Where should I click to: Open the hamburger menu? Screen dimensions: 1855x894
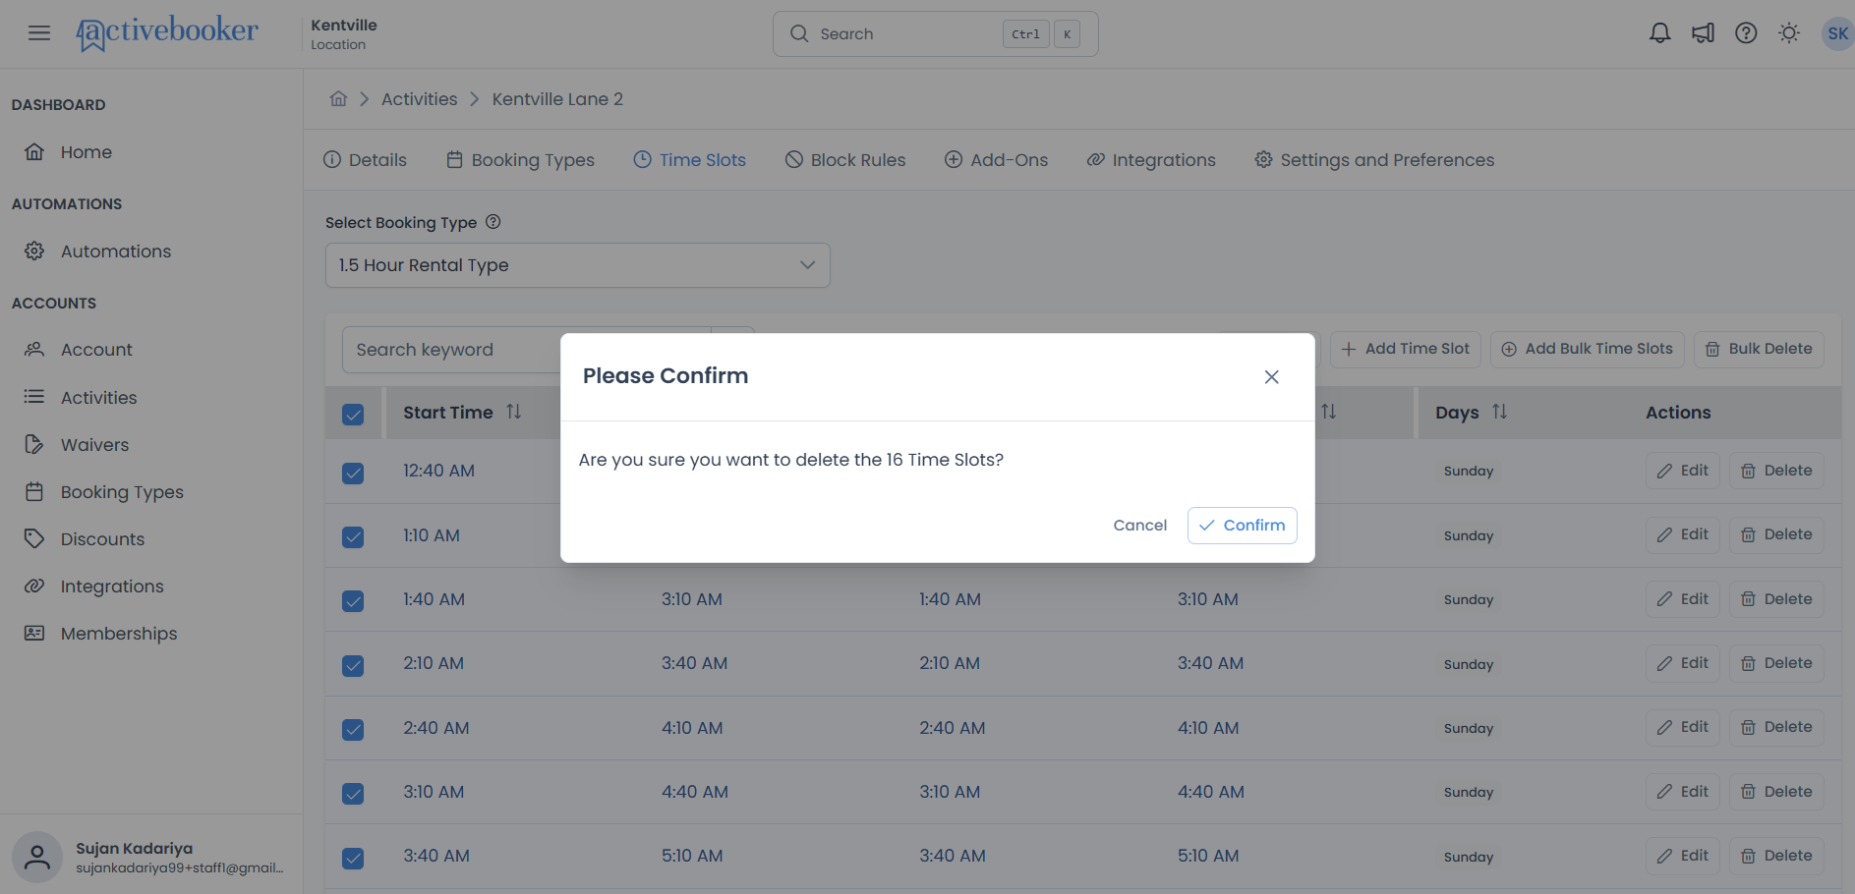pyautogui.click(x=39, y=33)
